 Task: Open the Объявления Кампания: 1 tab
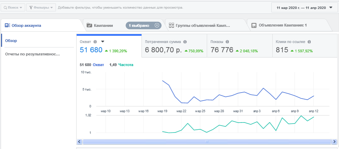tap(282, 25)
